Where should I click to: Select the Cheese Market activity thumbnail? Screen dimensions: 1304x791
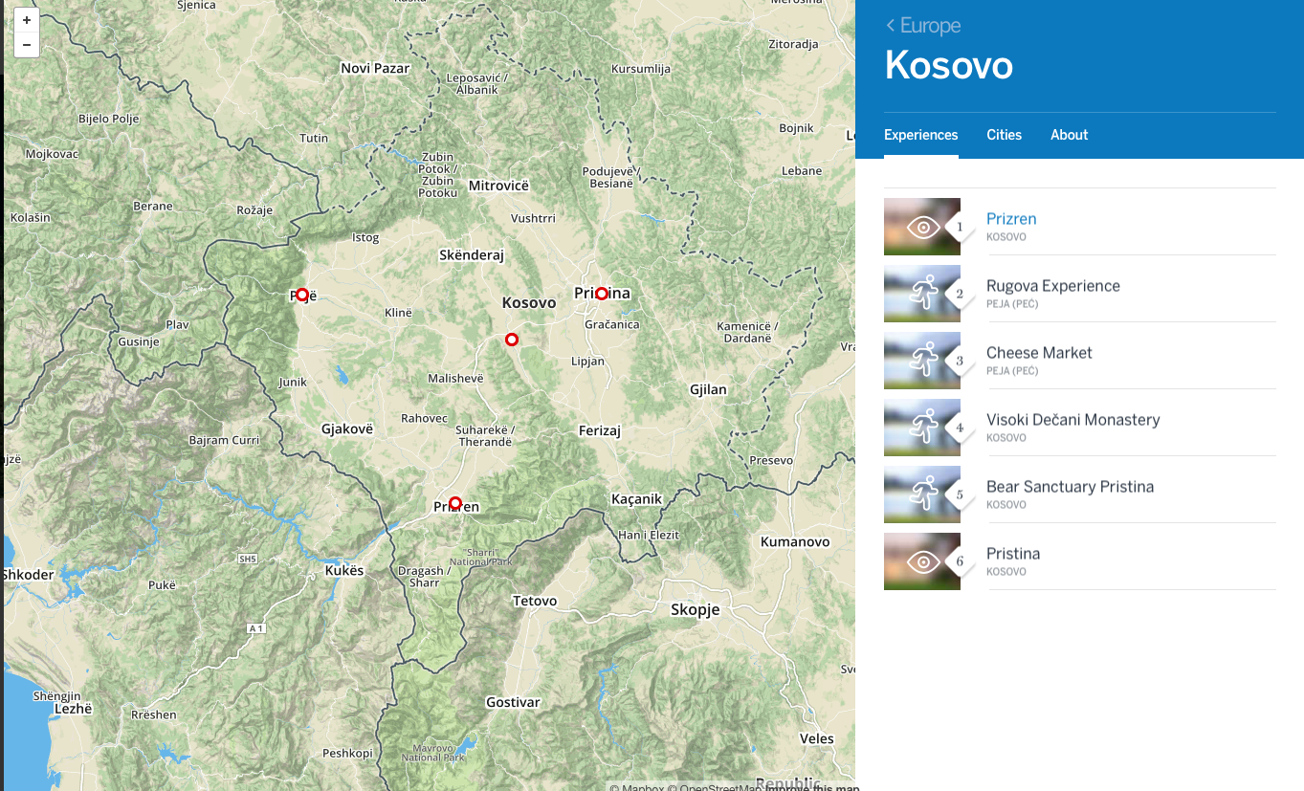(922, 361)
